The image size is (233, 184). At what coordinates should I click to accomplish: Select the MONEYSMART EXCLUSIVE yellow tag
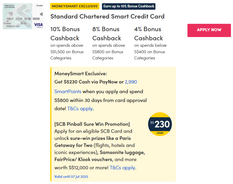75,6
